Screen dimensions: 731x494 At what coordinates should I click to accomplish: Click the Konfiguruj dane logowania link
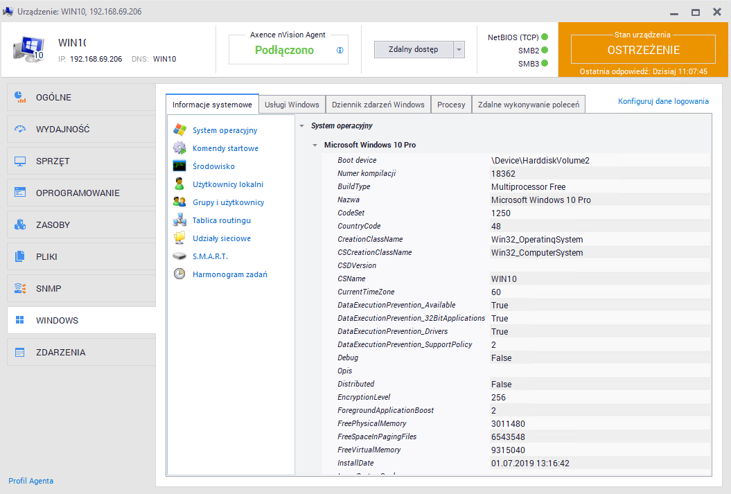(663, 101)
